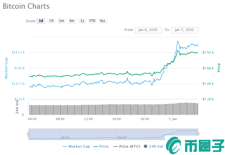Click the Market Cap axis title
This screenshot has width=225, height=155.
[6, 68]
